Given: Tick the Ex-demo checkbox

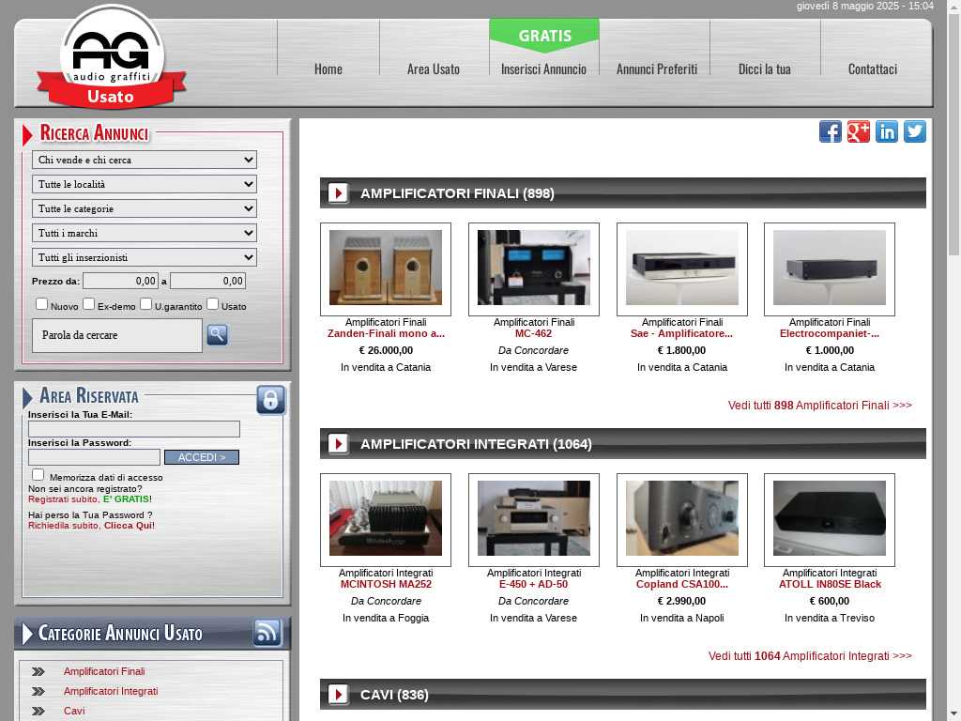Looking at the screenshot, I should [x=89, y=303].
